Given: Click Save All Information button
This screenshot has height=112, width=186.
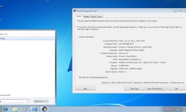Looking at the screenshot, I should (x=155, y=89).
